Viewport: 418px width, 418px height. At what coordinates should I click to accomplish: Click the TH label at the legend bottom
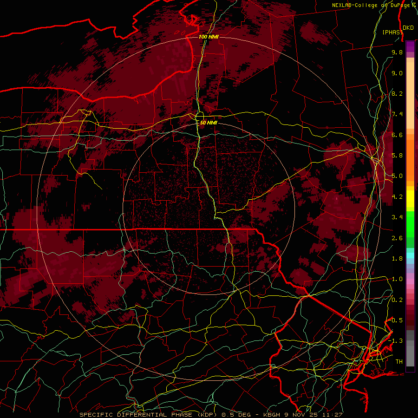[x=399, y=362]
